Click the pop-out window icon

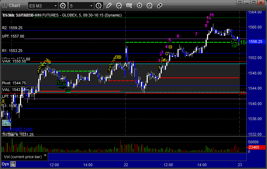pyautogui.click(x=240, y=2)
